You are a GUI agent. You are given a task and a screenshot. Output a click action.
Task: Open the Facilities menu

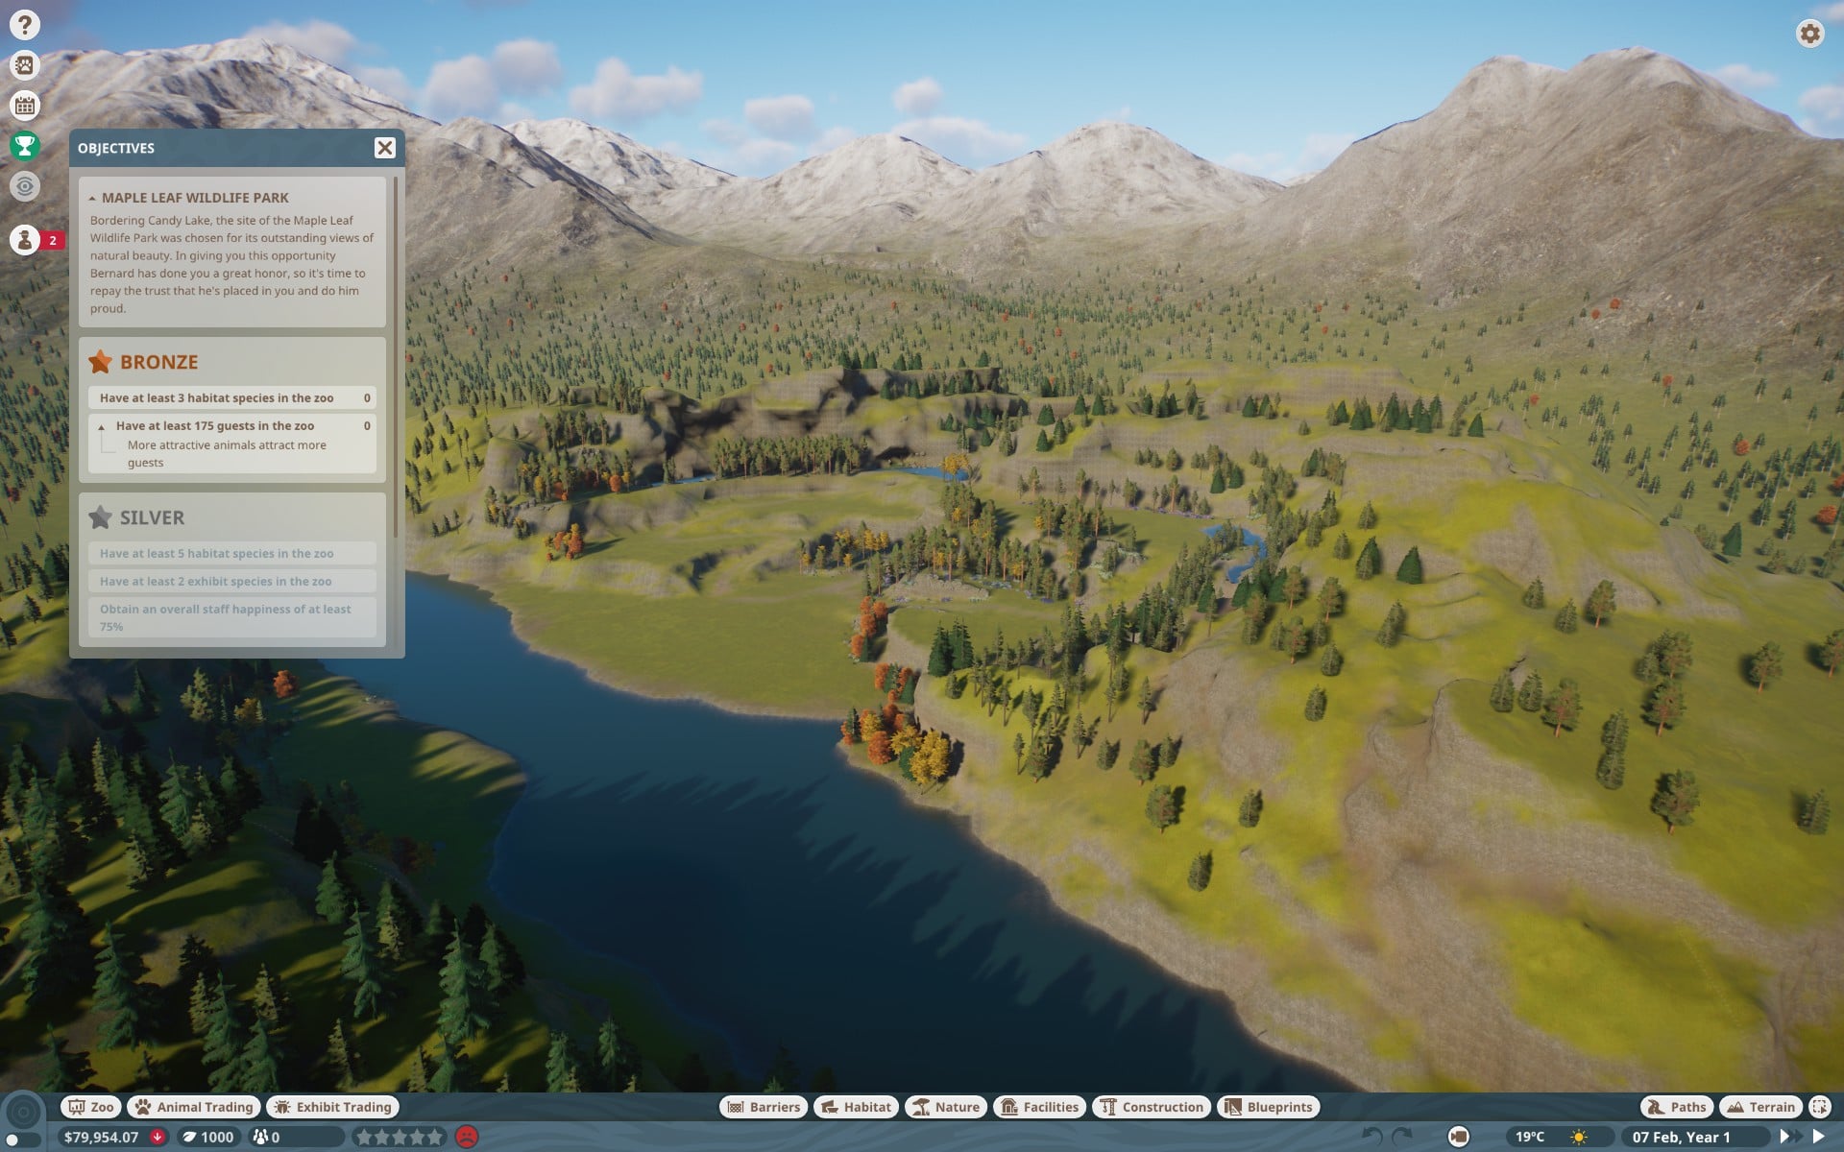click(1040, 1107)
